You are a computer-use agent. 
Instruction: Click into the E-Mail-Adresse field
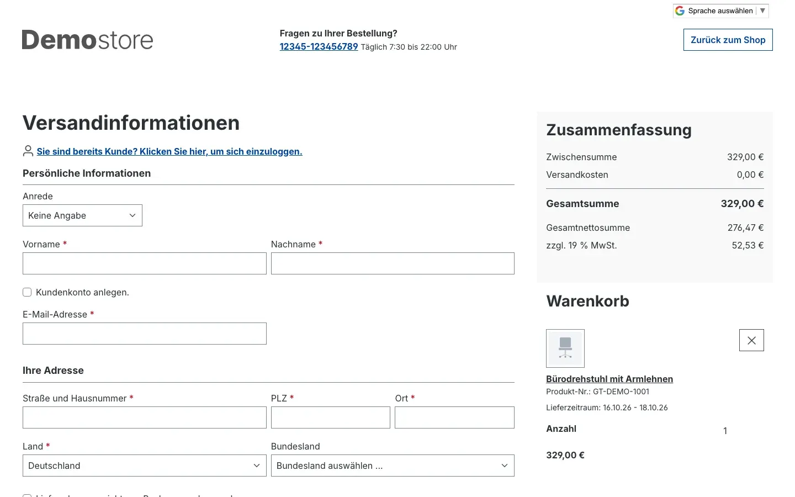[144, 334]
